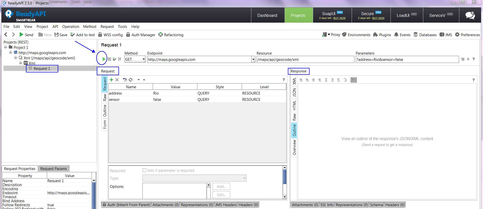The height and width of the screenshot is (209, 483).
Task: Open the Endpoint dropdown arrow
Action: tap(253, 59)
